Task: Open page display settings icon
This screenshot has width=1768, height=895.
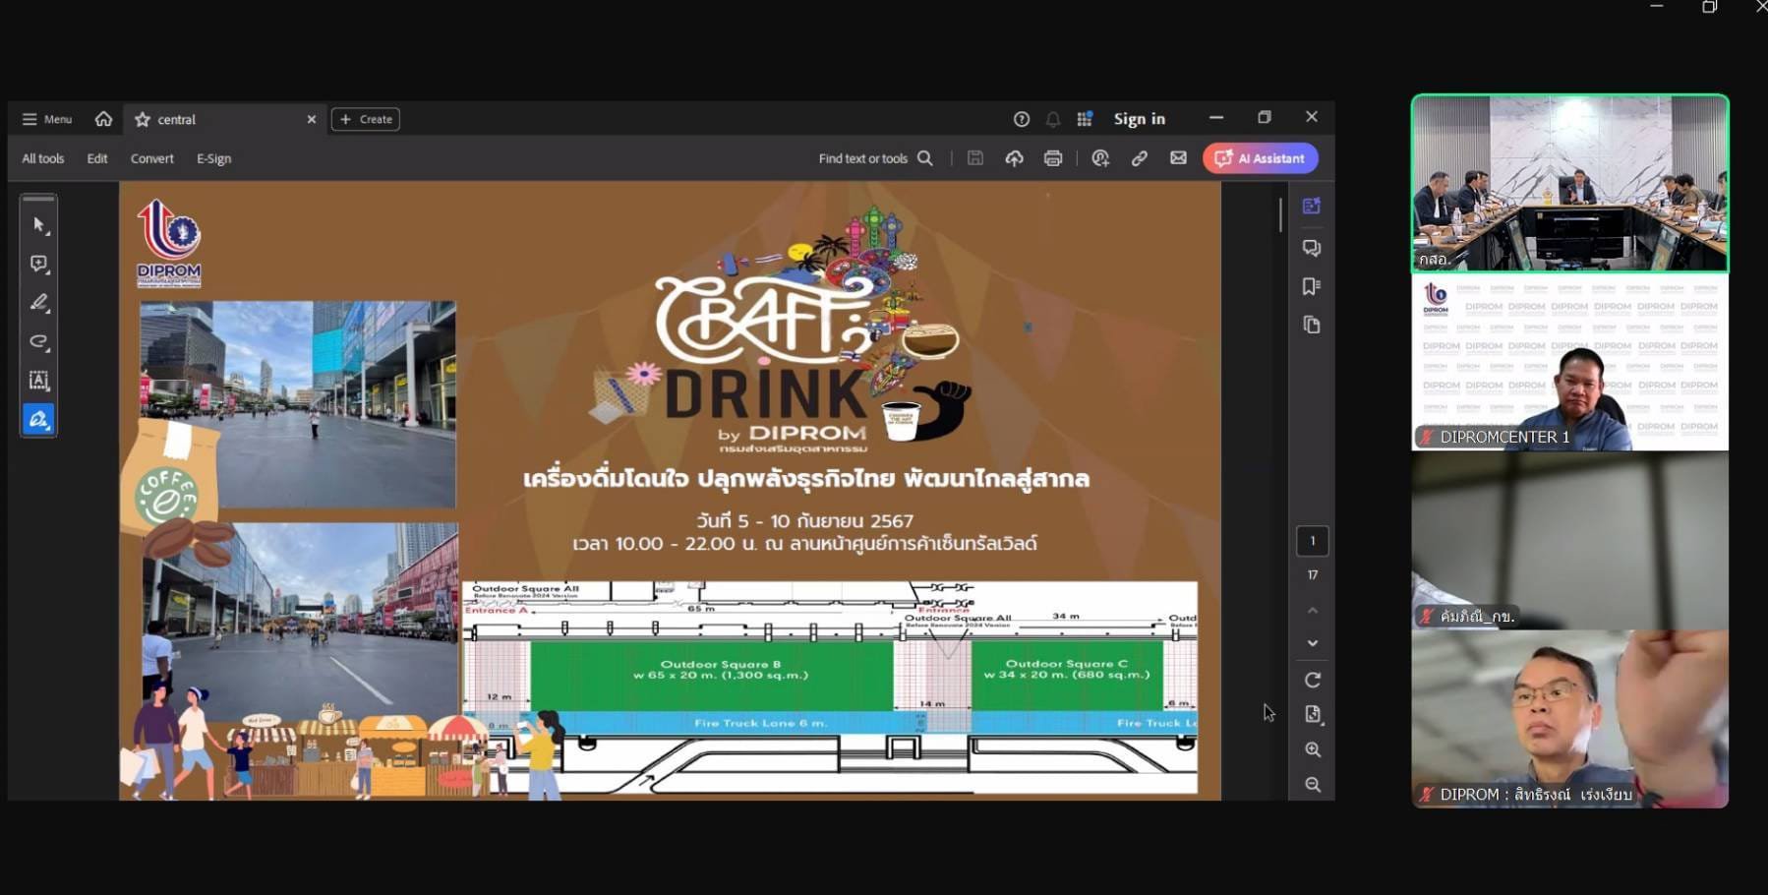Action: click(1313, 714)
